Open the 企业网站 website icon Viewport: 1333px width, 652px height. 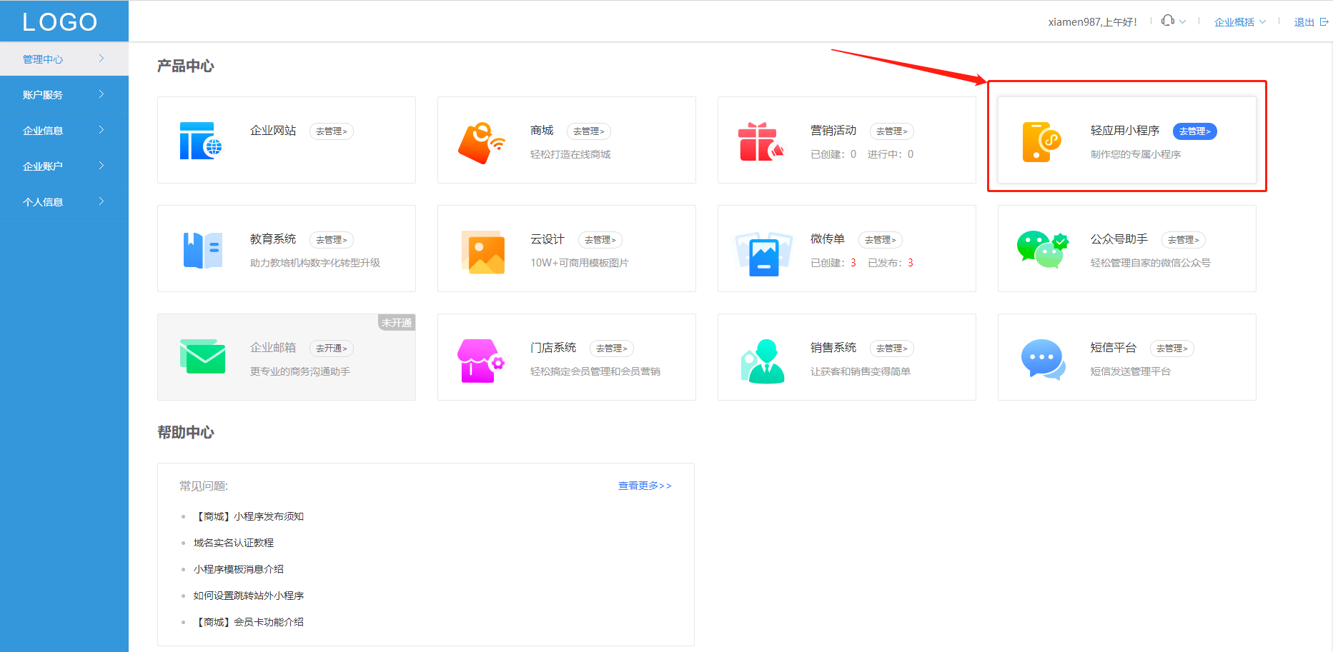[201, 141]
